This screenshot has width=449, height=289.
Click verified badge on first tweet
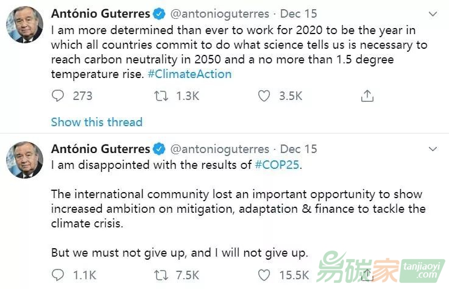160,13
